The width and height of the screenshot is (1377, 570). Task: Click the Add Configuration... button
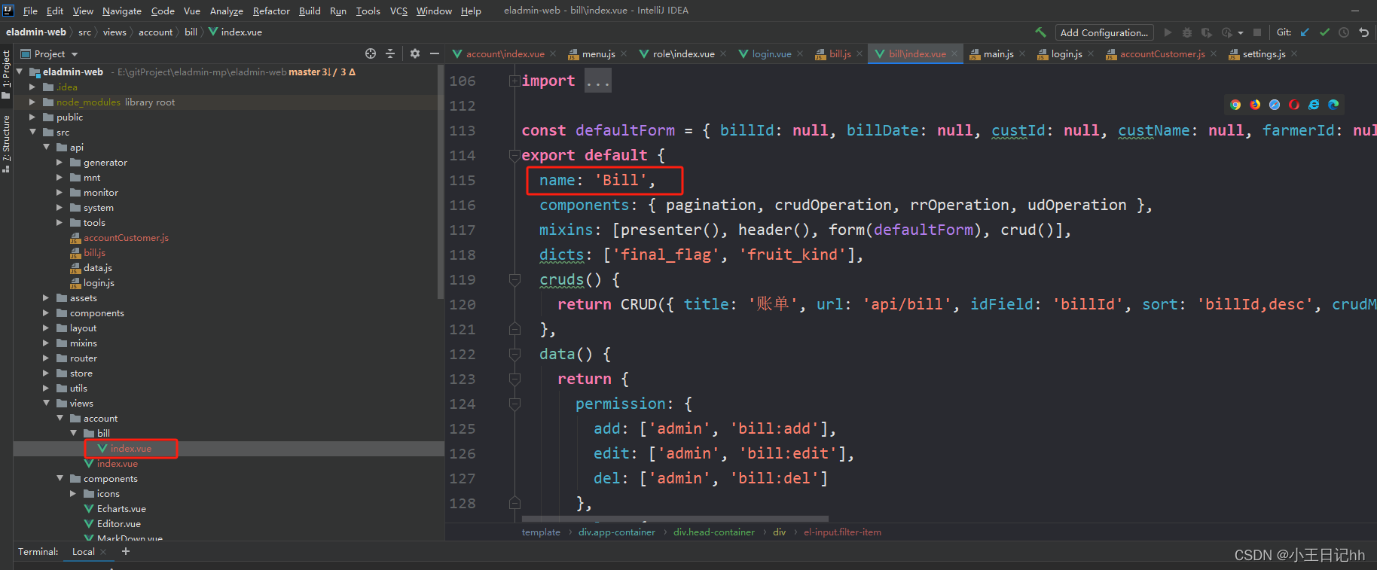point(1104,32)
